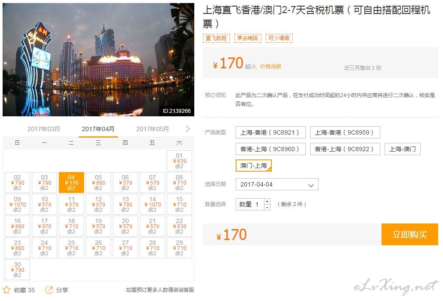Switch to 2017年03月 tab
443x301 pixels.
coord(44,129)
